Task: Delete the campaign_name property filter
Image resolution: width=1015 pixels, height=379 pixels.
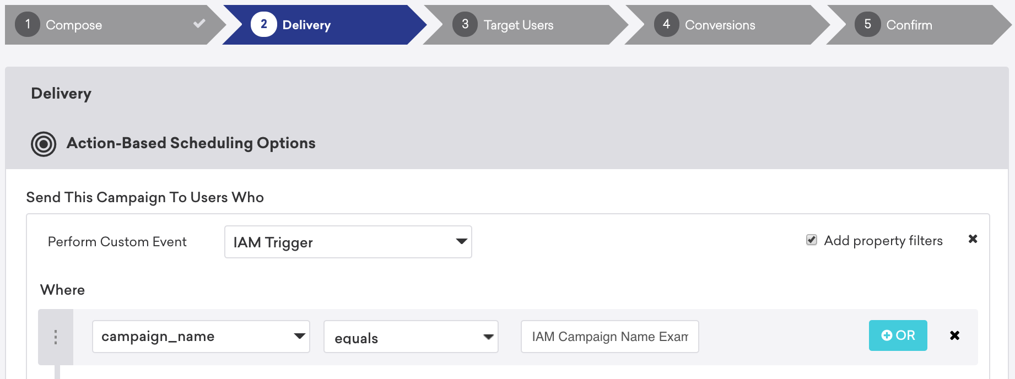Action: pos(954,335)
